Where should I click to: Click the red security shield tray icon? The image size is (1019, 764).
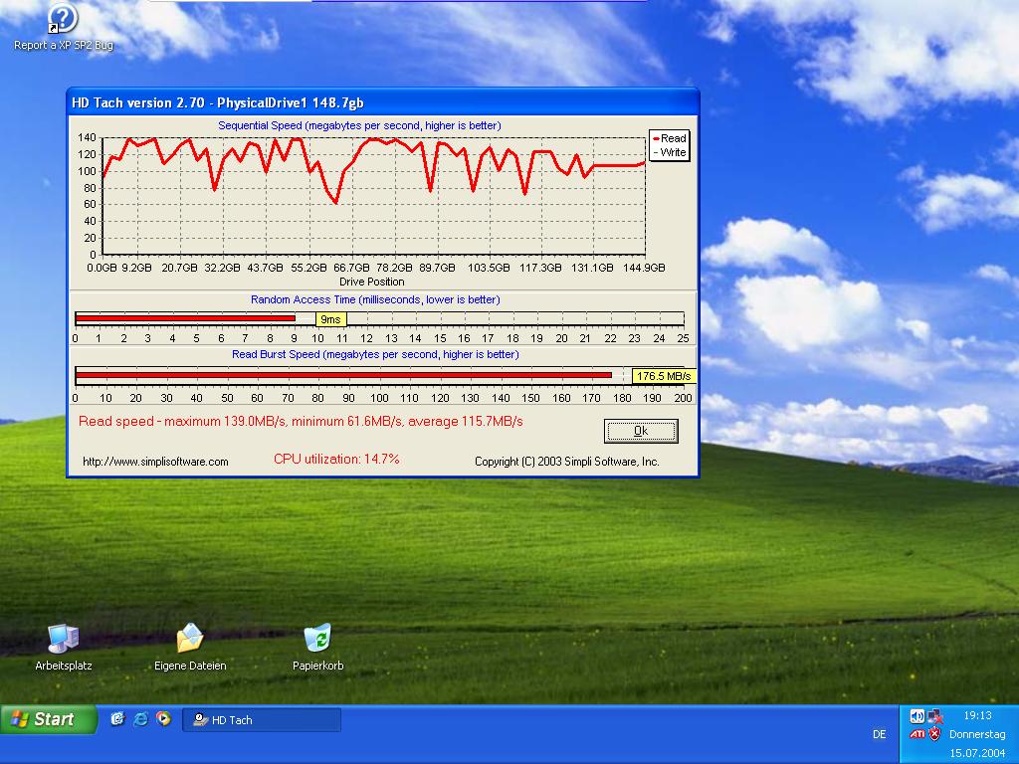(x=935, y=734)
